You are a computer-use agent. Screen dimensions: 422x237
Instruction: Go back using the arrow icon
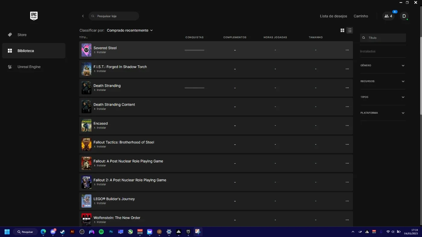[x=83, y=16]
